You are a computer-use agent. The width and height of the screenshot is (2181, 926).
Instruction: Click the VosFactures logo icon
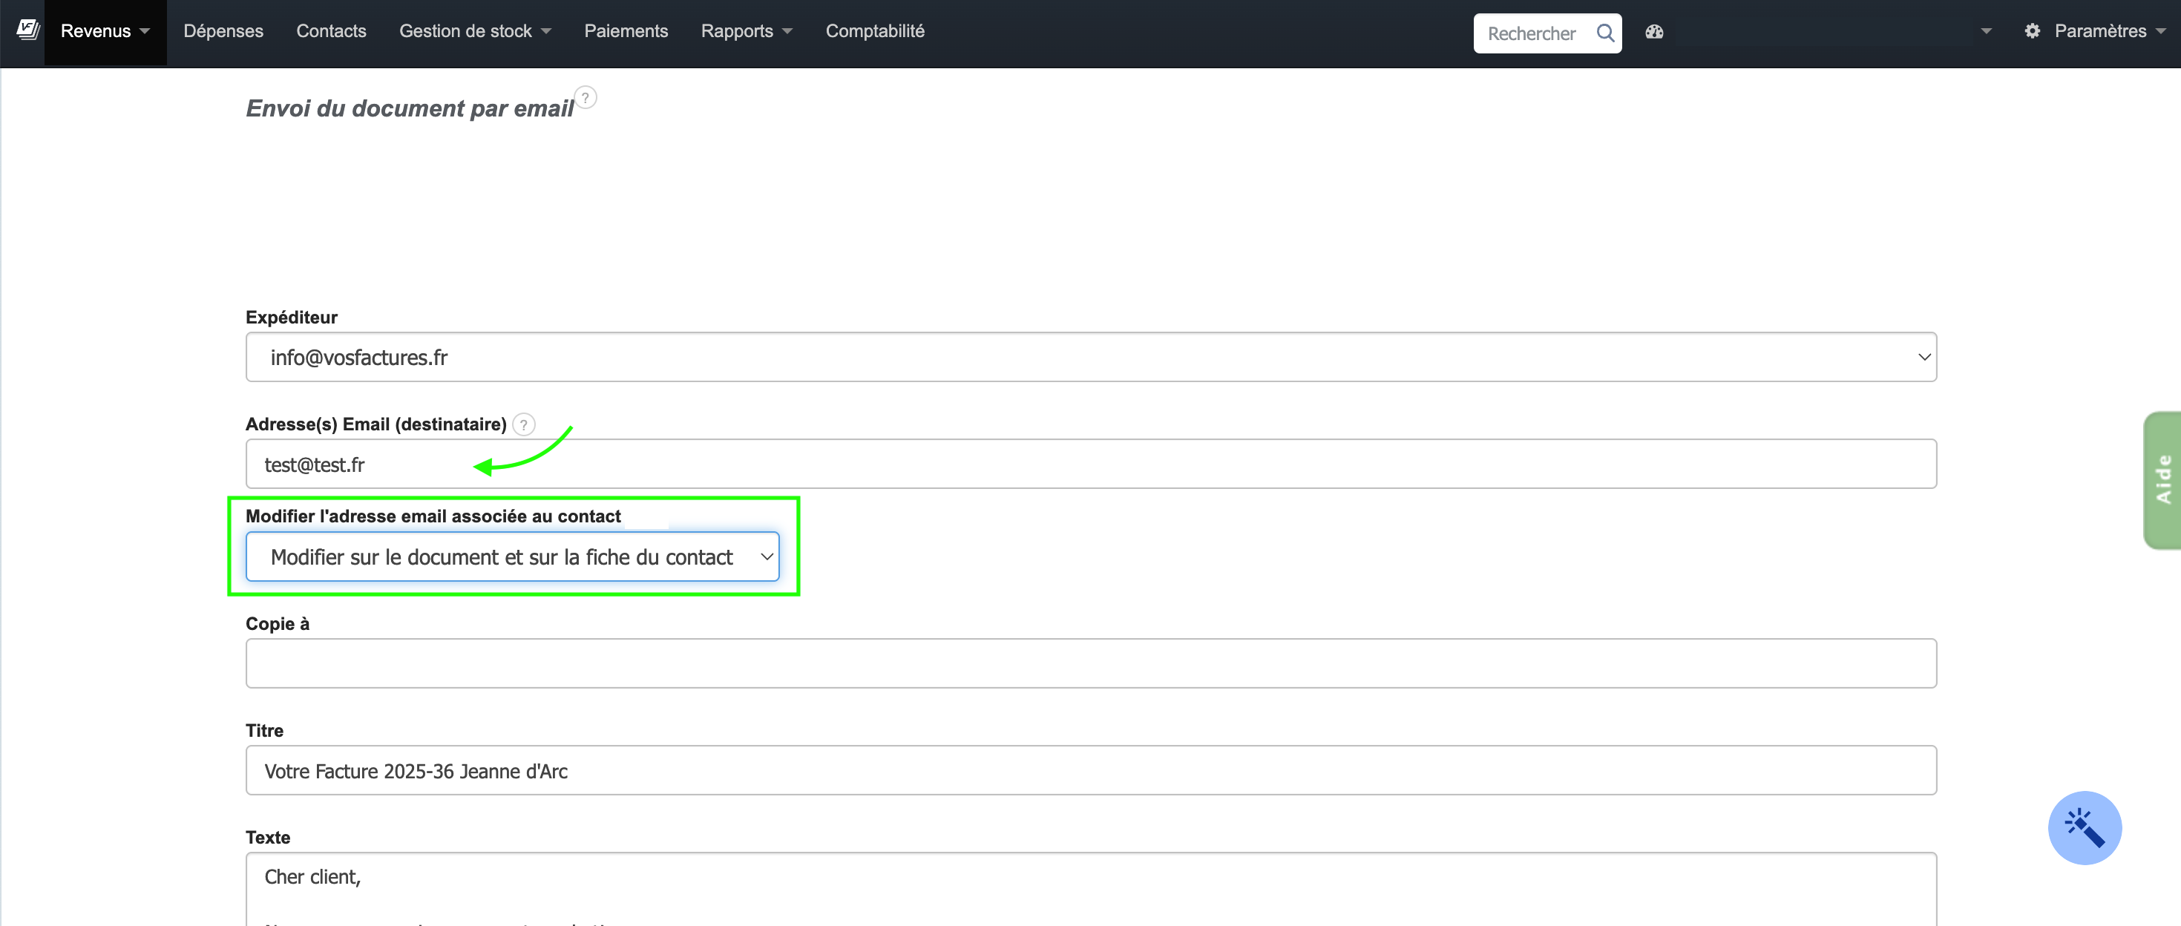coord(28,30)
